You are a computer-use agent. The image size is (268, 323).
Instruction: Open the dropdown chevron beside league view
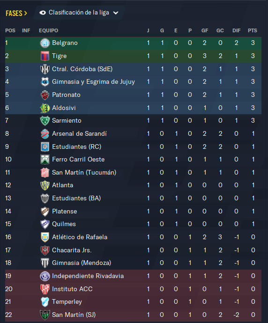coord(116,13)
